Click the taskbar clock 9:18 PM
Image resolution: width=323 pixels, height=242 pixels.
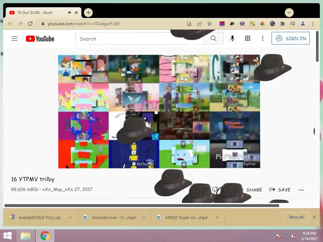[x=309, y=236]
